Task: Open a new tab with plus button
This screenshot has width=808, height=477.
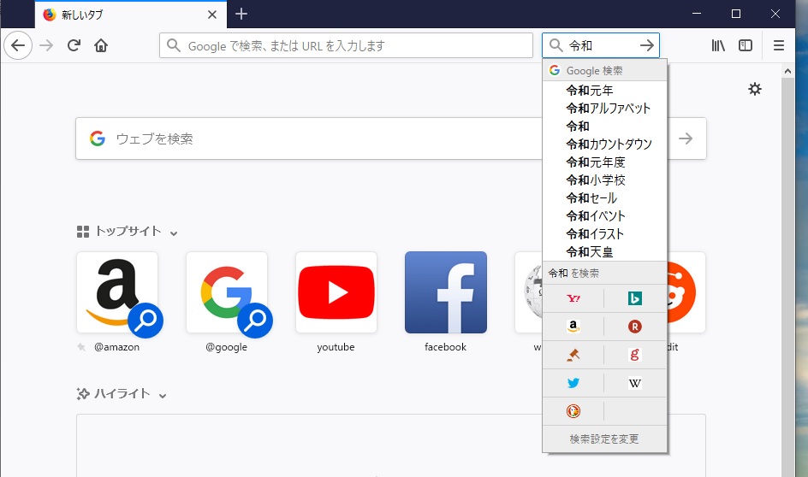Action: click(x=241, y=14)
